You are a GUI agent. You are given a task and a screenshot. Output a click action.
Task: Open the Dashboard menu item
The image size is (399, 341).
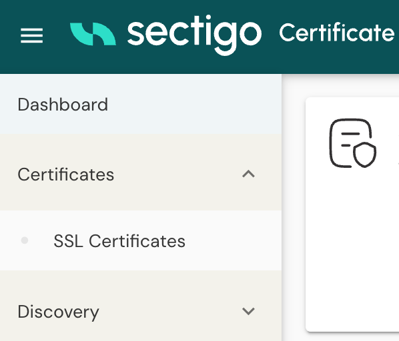141,105
